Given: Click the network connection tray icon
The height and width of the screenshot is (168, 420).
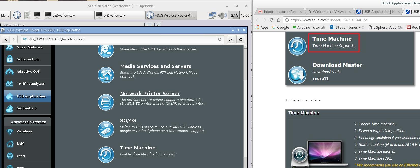Looking at the screenshot, I should click(x=212, y=15).
